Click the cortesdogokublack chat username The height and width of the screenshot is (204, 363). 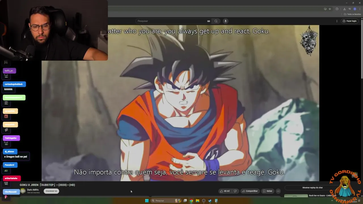[x=14, y=84]
